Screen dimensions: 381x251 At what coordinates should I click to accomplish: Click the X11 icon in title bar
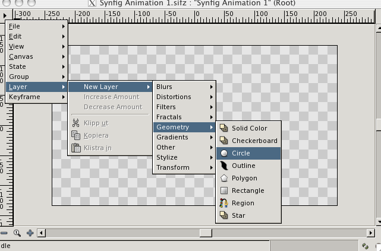point(92,3)
